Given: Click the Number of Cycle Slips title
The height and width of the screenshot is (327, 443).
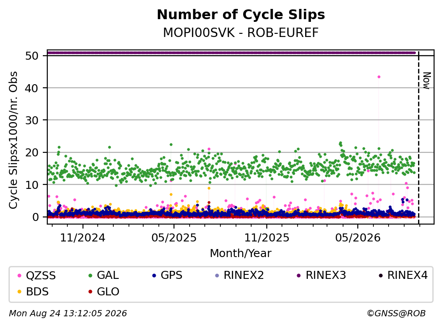Looking at the screenshot, I should click(x=241, y=15).
